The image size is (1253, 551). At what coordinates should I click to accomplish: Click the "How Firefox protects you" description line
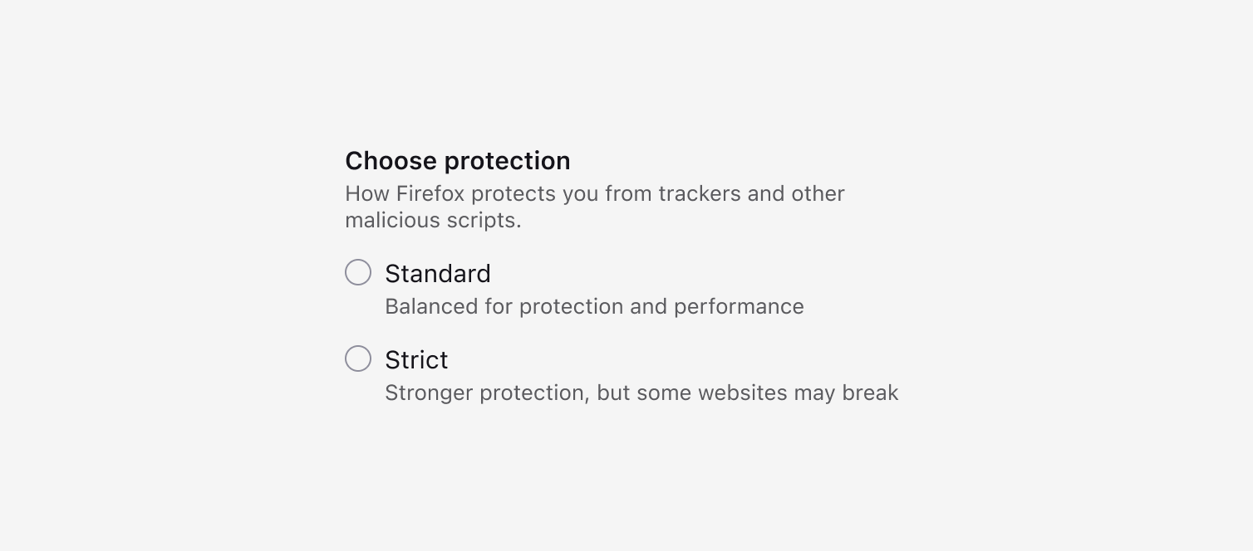(595, 193)
